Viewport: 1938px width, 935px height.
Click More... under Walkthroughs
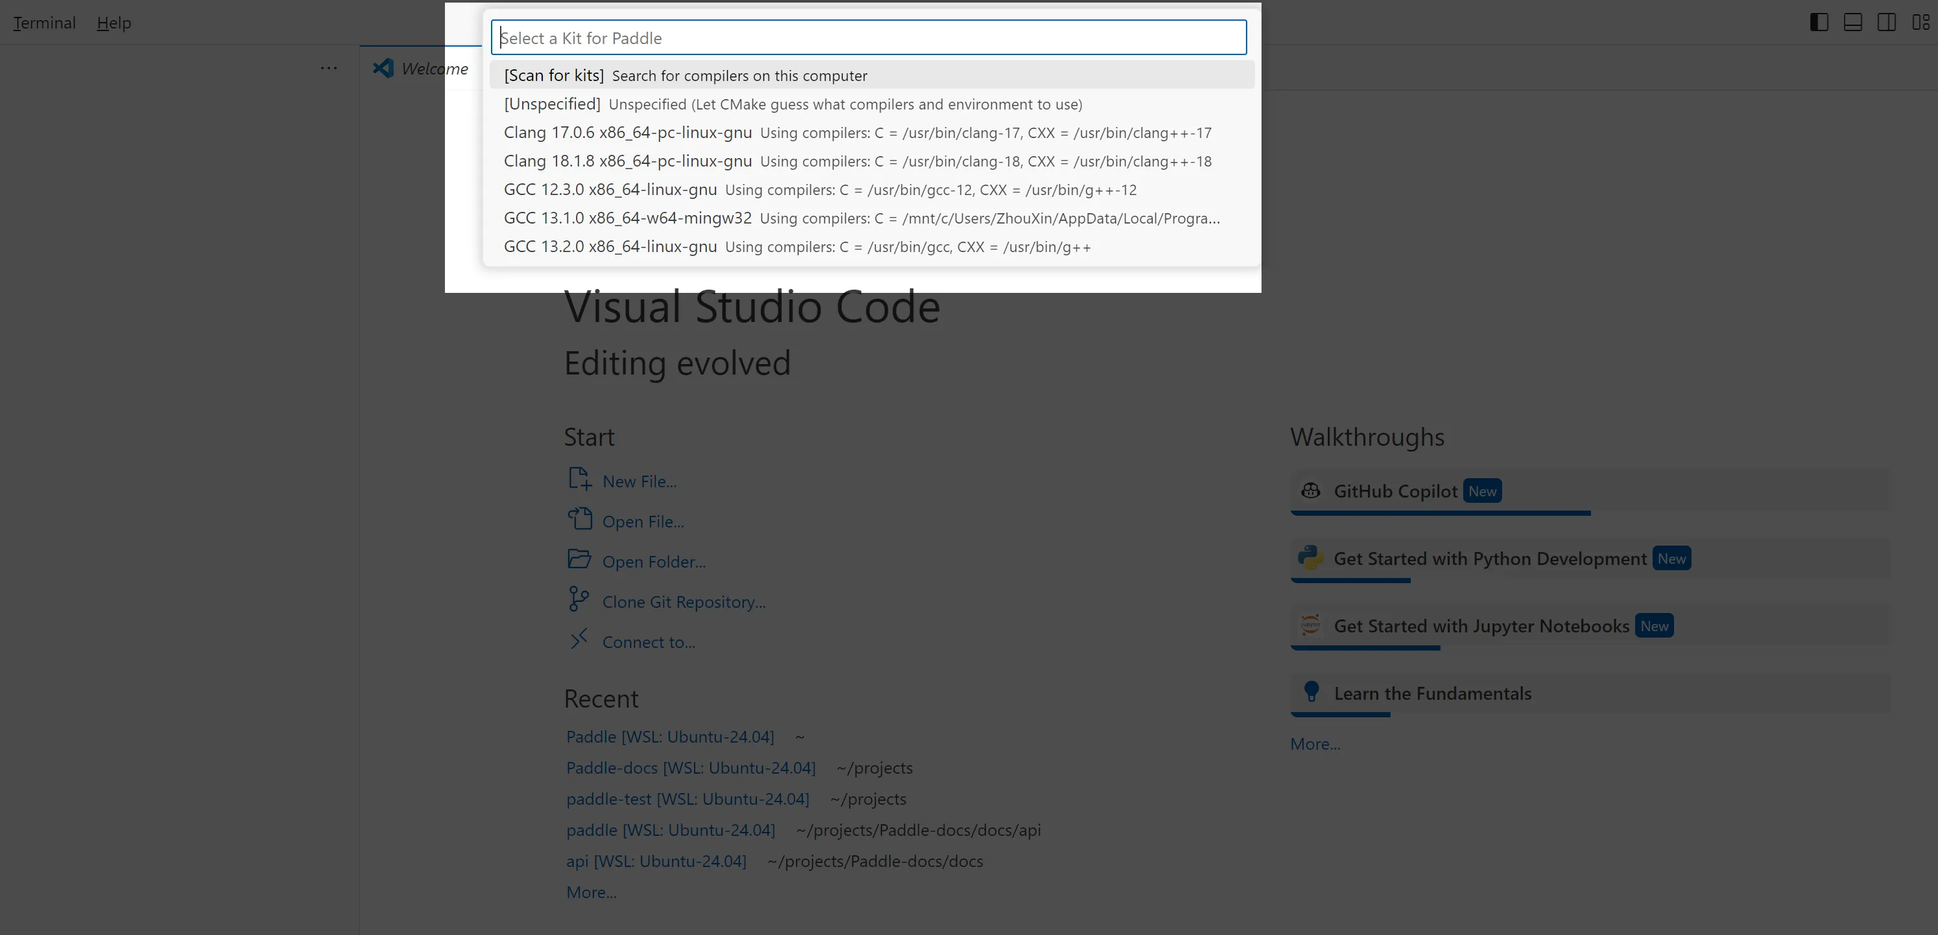[x=1315, y=744]
